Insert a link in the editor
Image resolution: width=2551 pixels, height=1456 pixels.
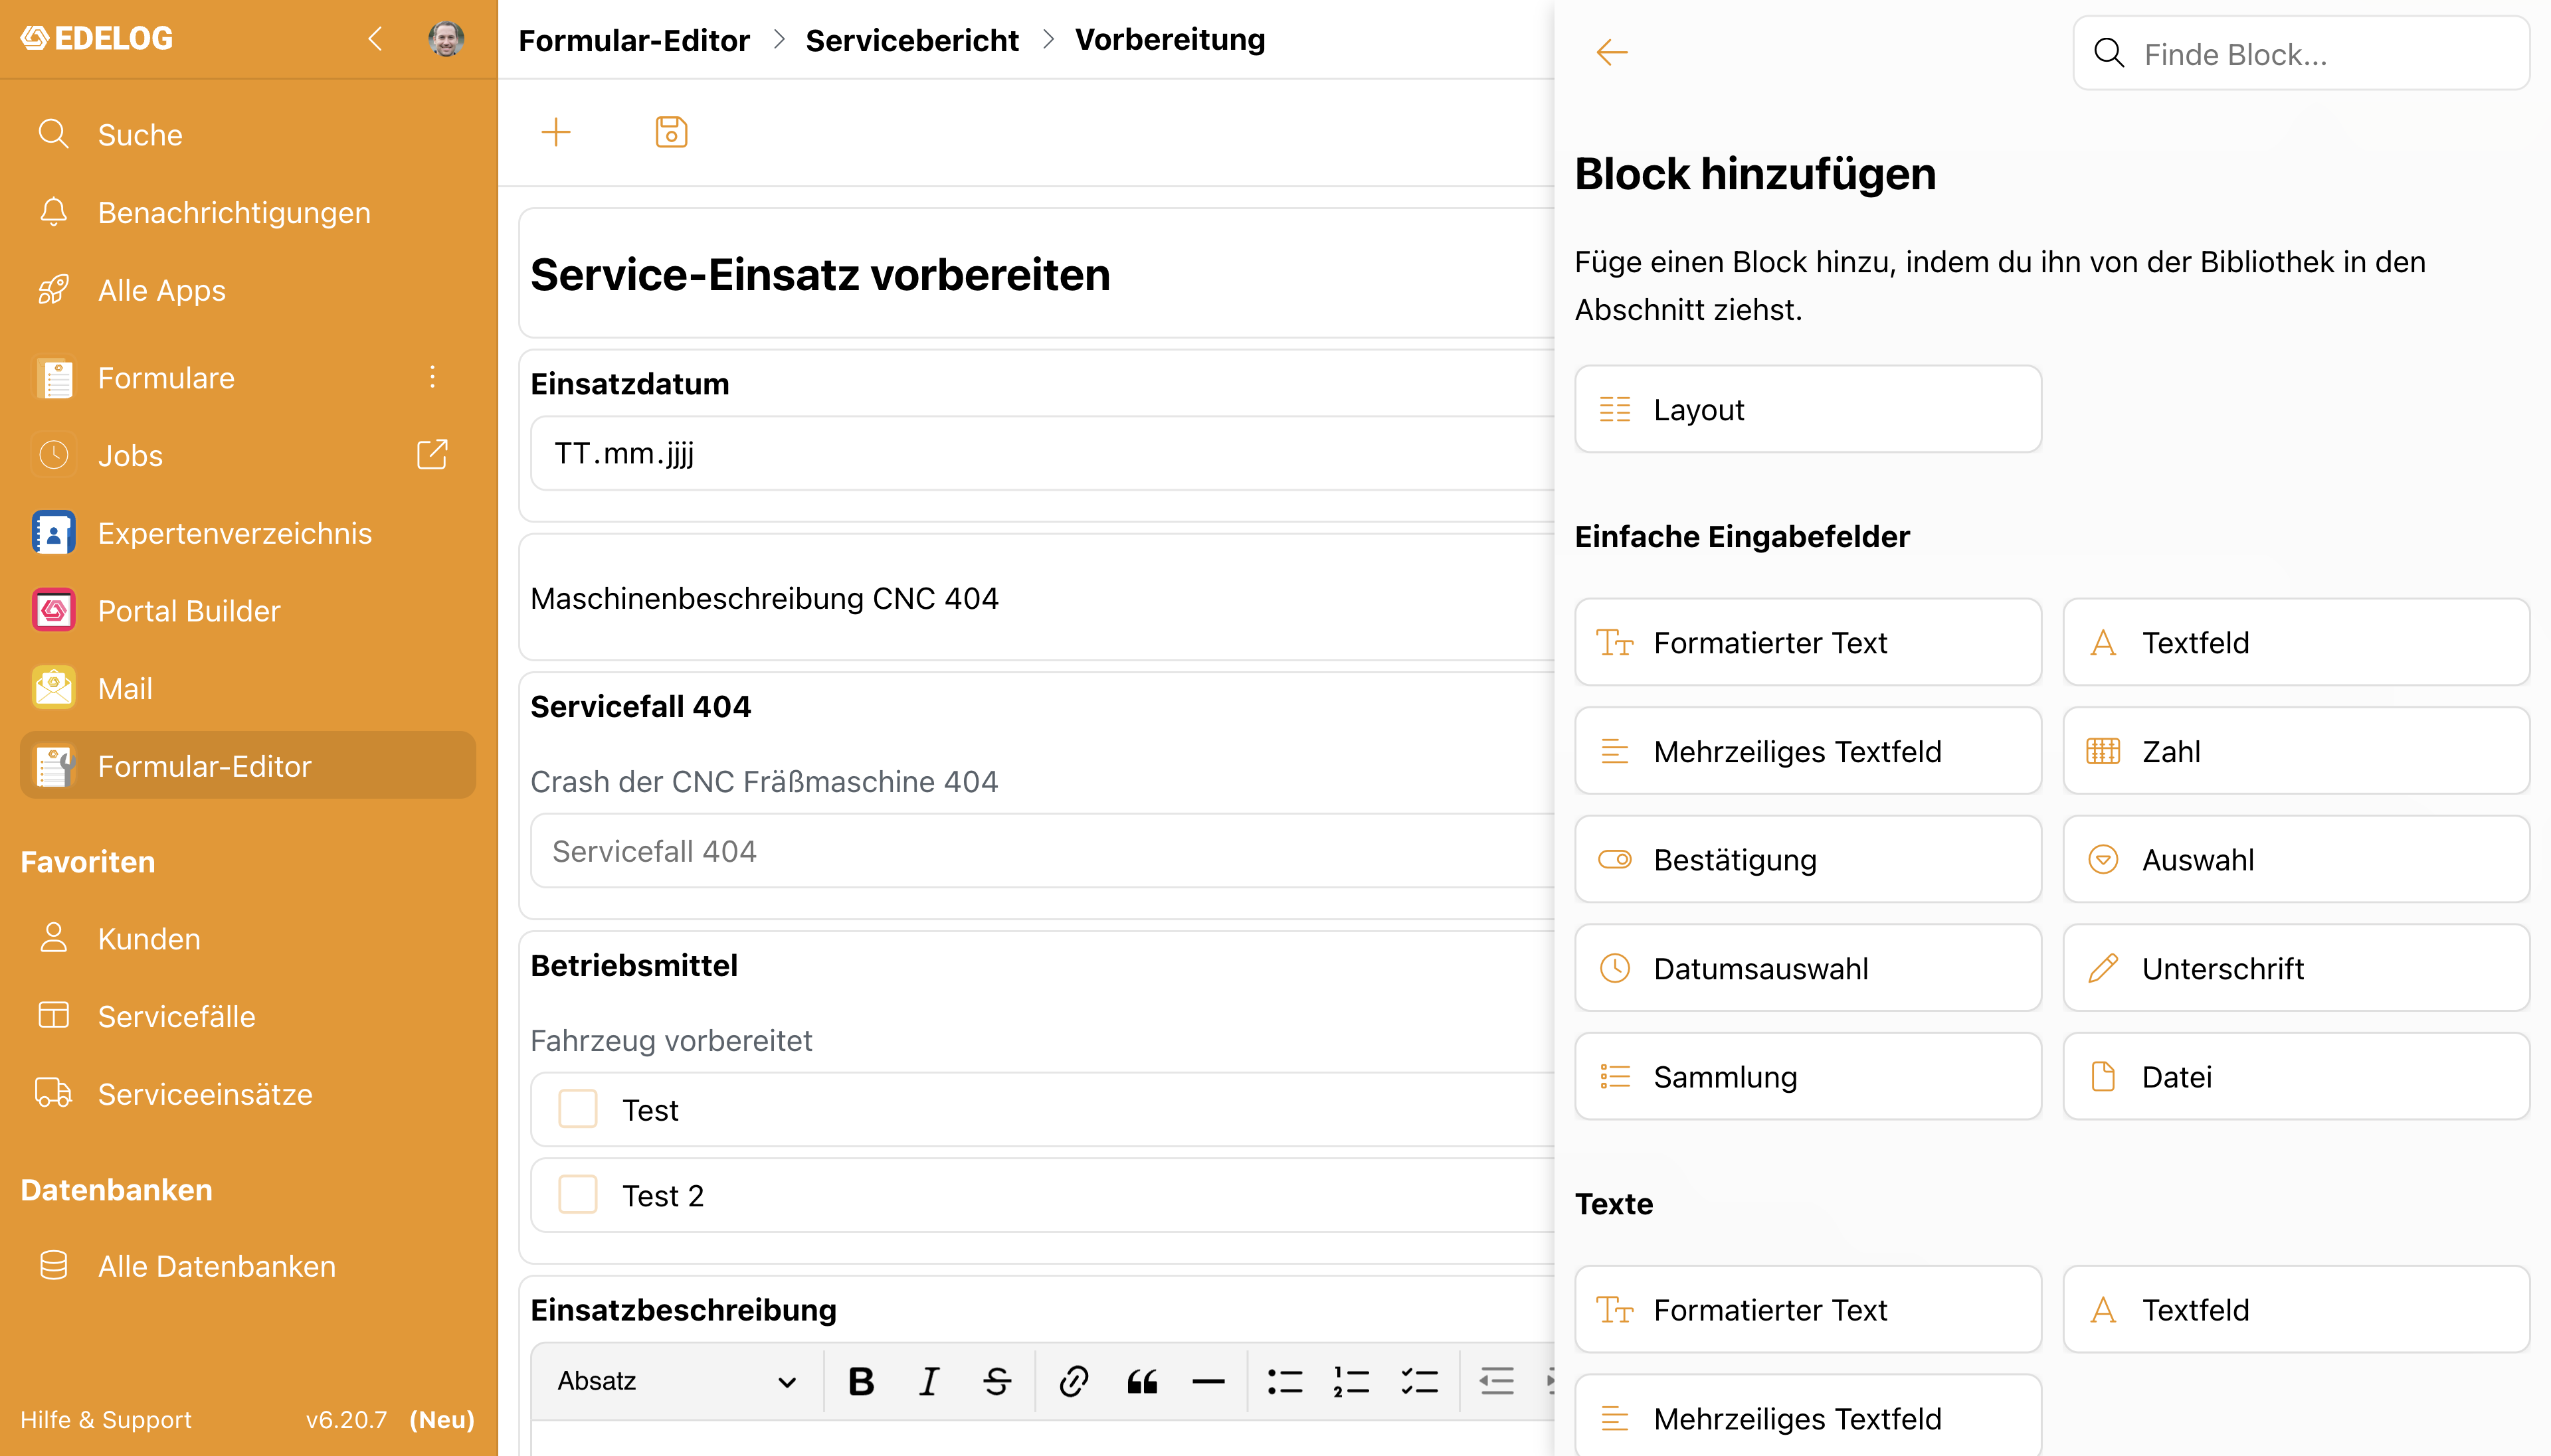[x=1074, y=1381]
